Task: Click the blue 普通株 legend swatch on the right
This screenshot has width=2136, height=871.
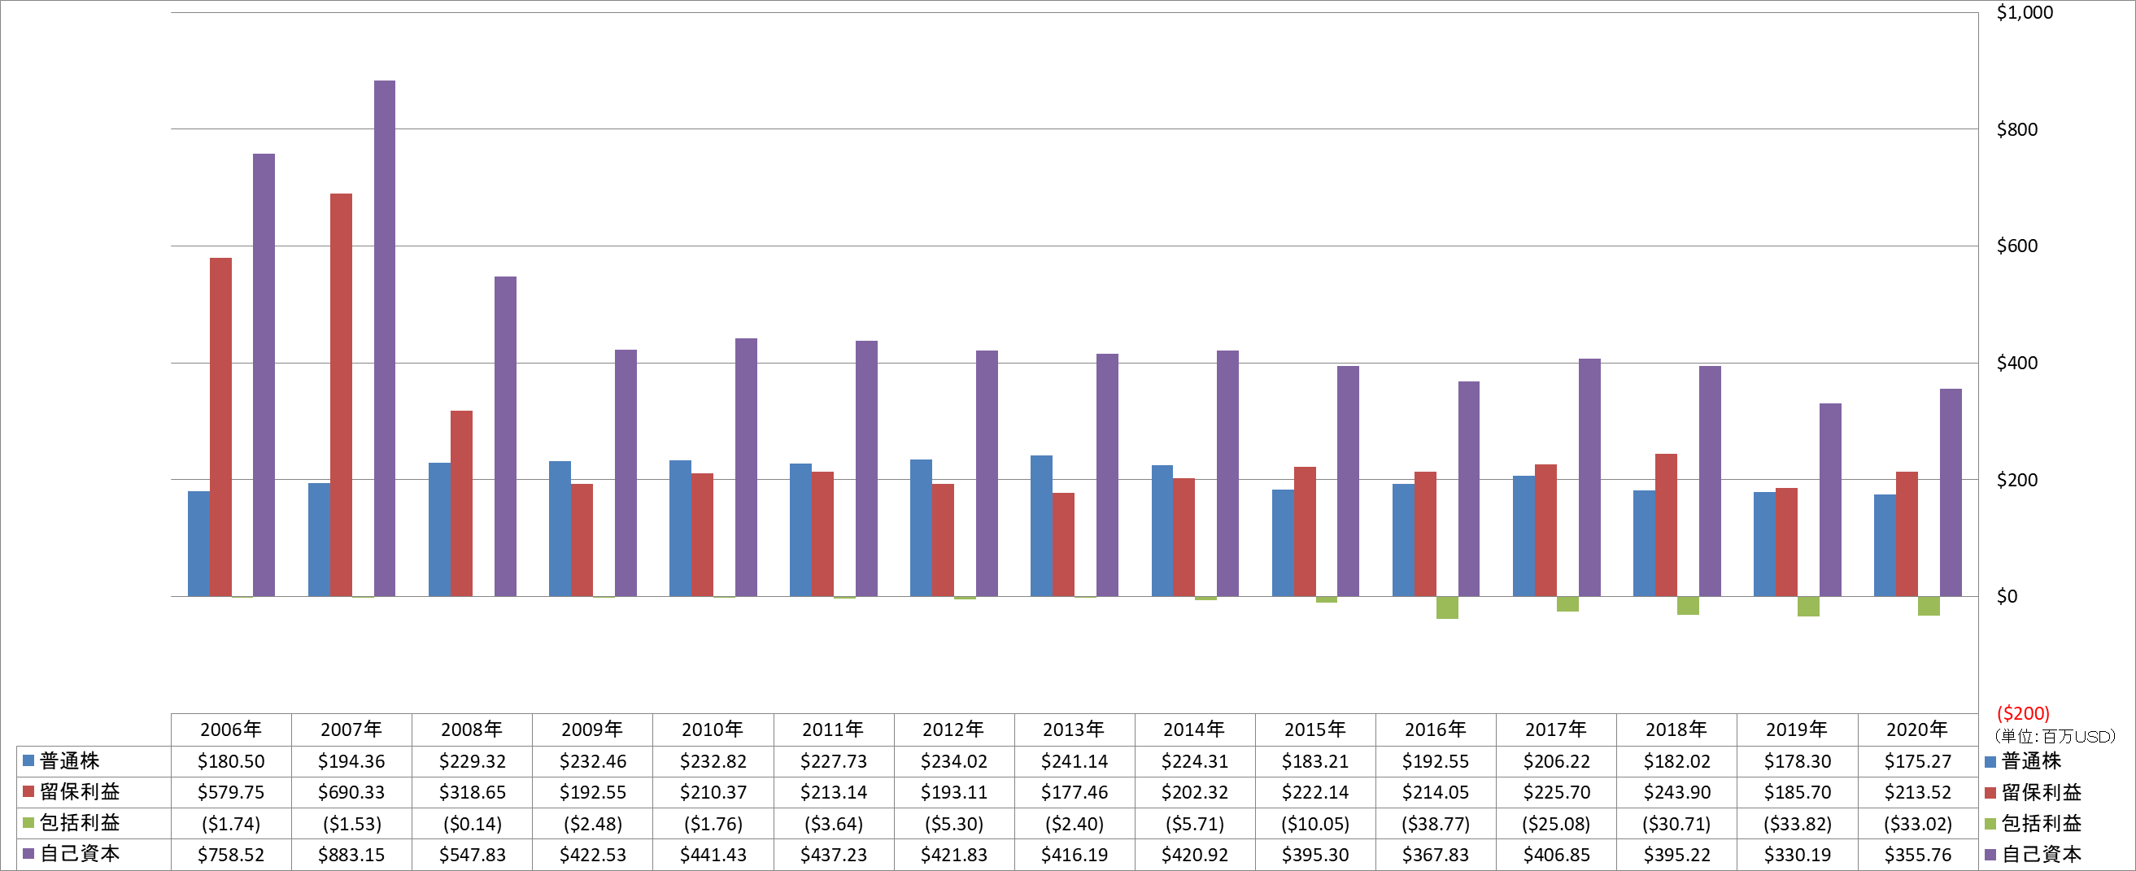Action: pyautogui.click(x=1990, y=760)
